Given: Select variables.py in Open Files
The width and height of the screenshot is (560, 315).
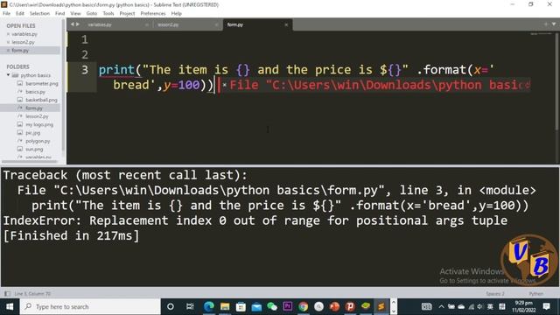Looking at the screenshot, I should [24, 34].
